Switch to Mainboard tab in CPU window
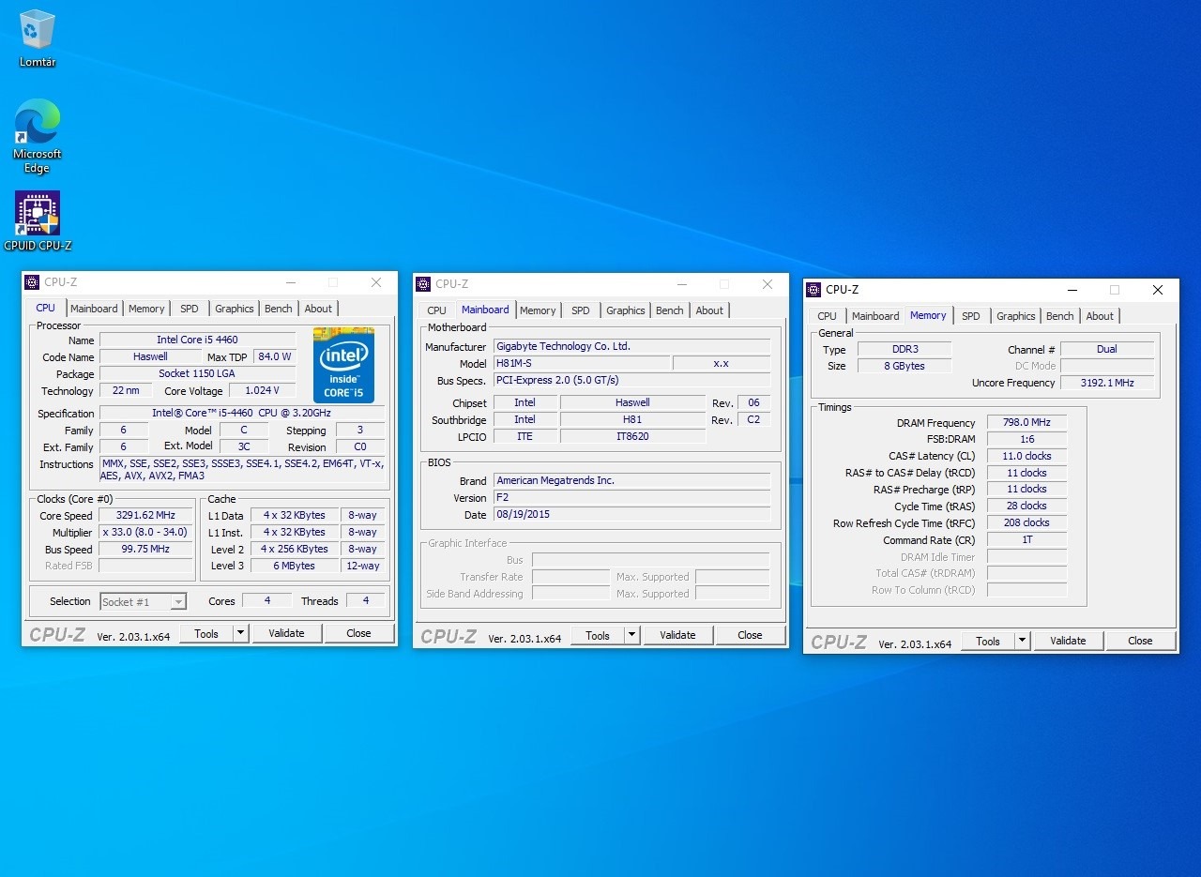Screen dimensions: 1201x877 pos(94,309)
